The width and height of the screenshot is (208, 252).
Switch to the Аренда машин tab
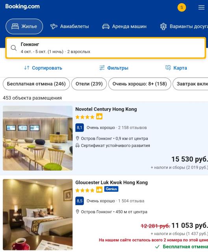coord(124,26)
